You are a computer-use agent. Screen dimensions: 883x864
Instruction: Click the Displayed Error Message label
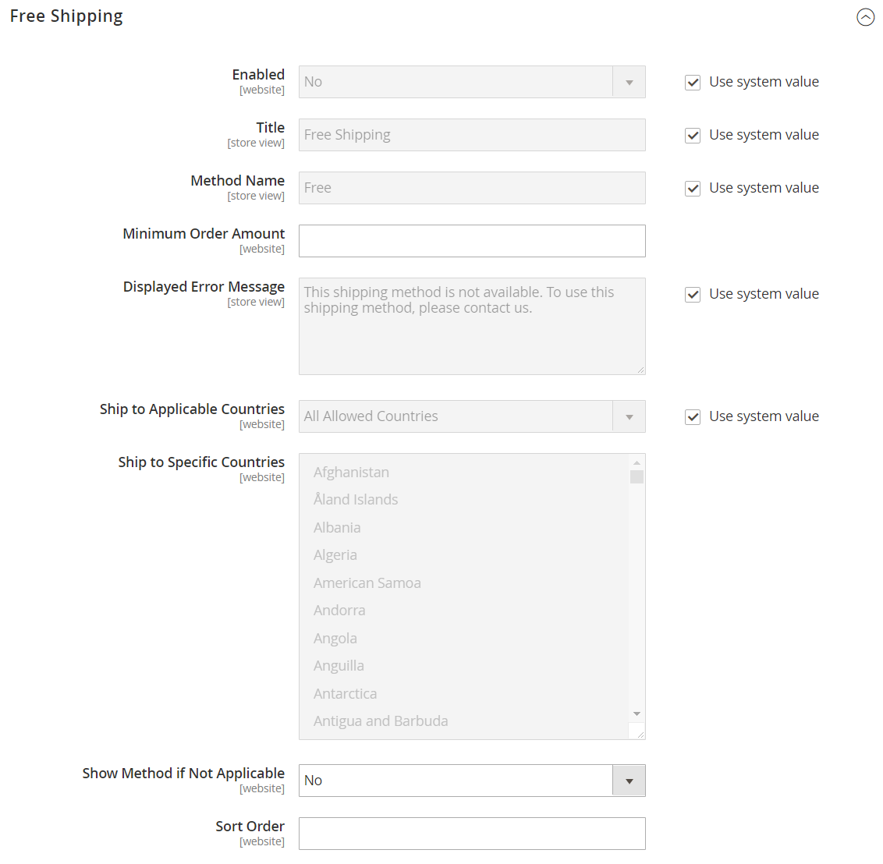[x=204, y=286]
